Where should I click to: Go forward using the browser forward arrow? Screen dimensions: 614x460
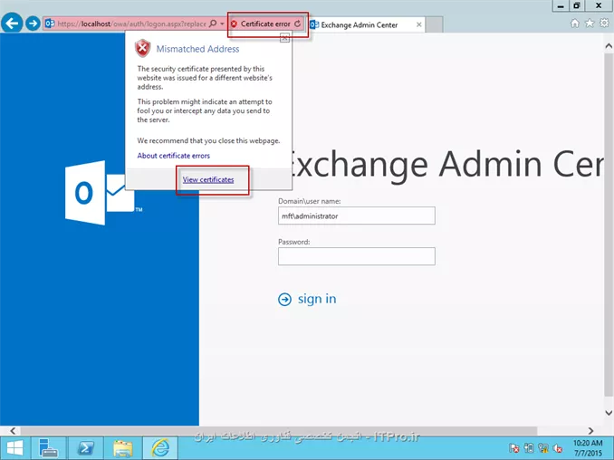coord(33,24)
